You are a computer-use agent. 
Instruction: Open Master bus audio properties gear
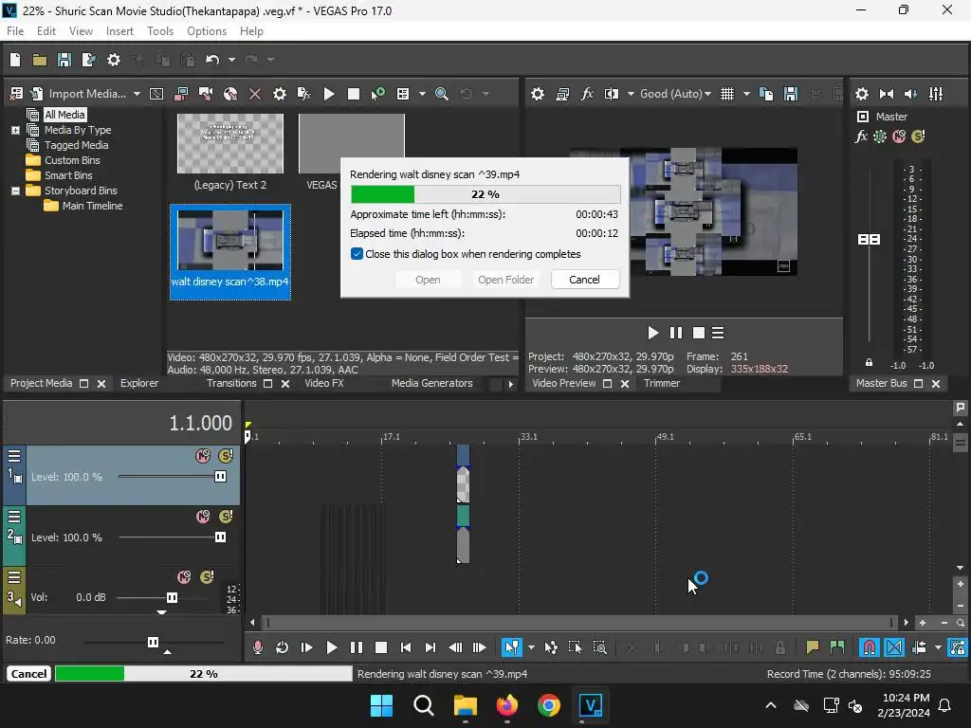click(x=861, y=94)
